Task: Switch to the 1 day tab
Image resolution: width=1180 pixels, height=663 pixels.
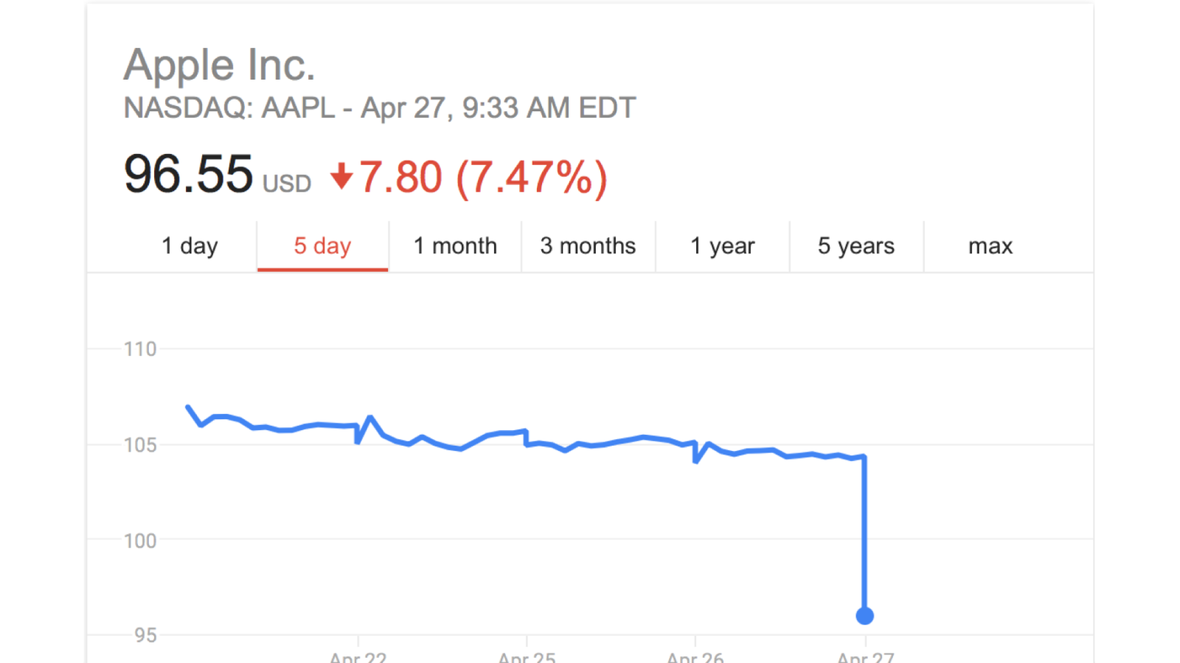Action: 190,246
